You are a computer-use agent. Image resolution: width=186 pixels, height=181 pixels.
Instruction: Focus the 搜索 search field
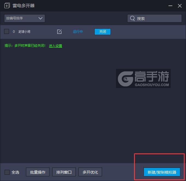tap(155, 18)
